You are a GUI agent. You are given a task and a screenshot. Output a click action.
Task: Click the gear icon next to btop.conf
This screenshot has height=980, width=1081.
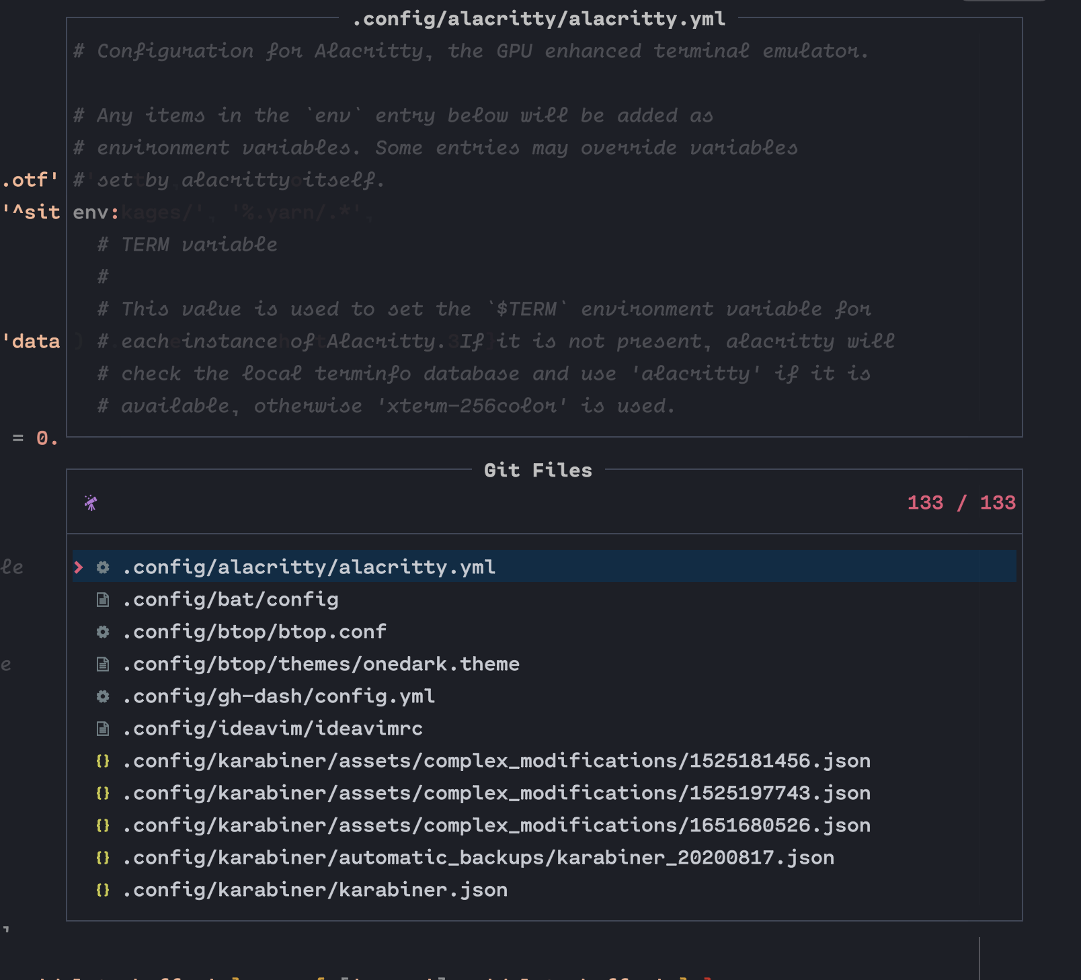click(x=102, y=632)
